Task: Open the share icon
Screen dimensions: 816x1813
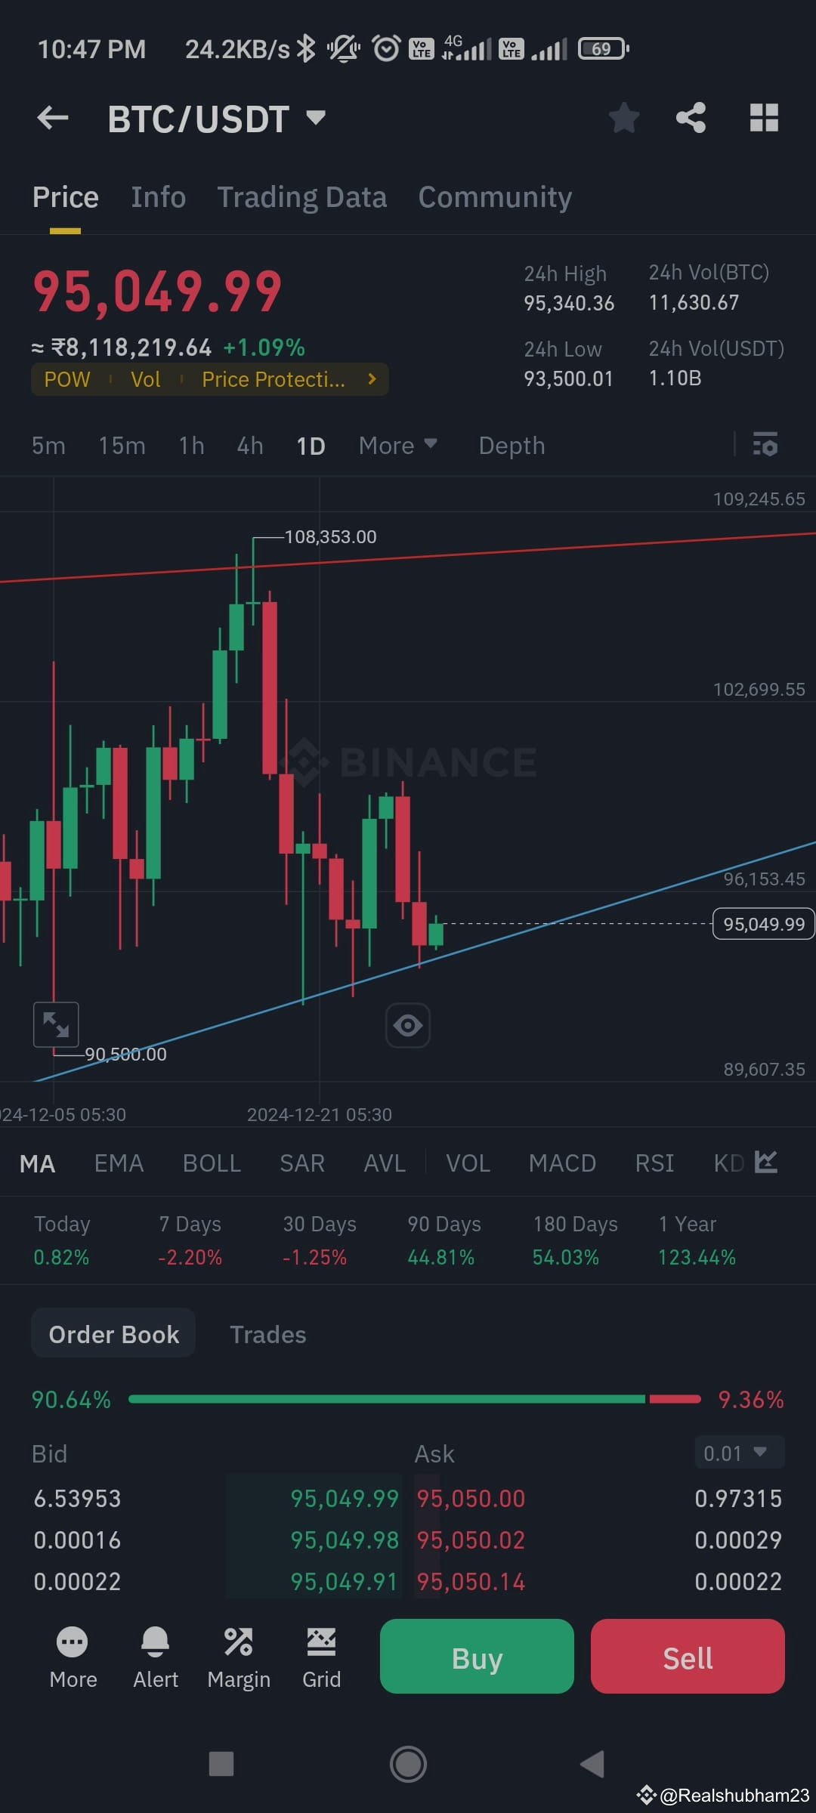Action: click(691, 118)
